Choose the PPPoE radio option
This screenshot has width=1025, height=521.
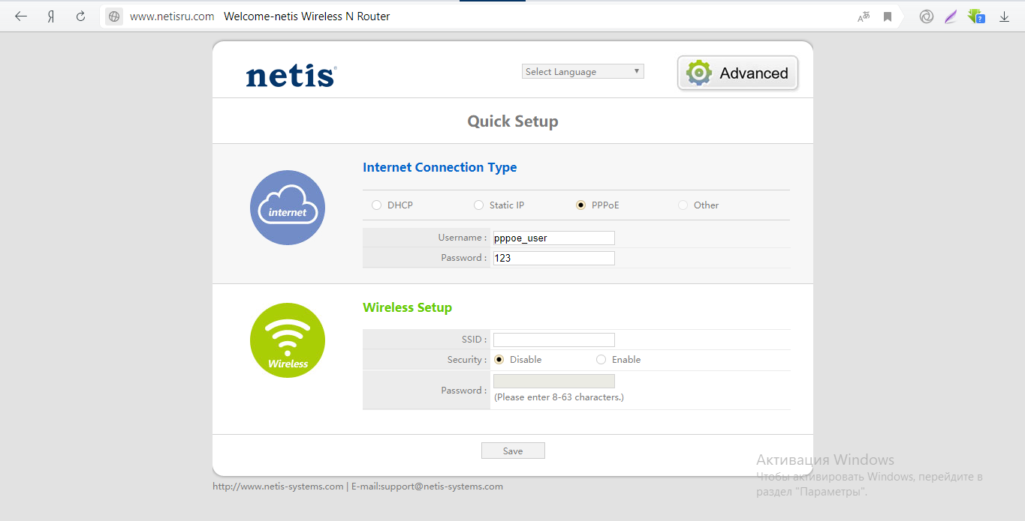tap(580, 205)
